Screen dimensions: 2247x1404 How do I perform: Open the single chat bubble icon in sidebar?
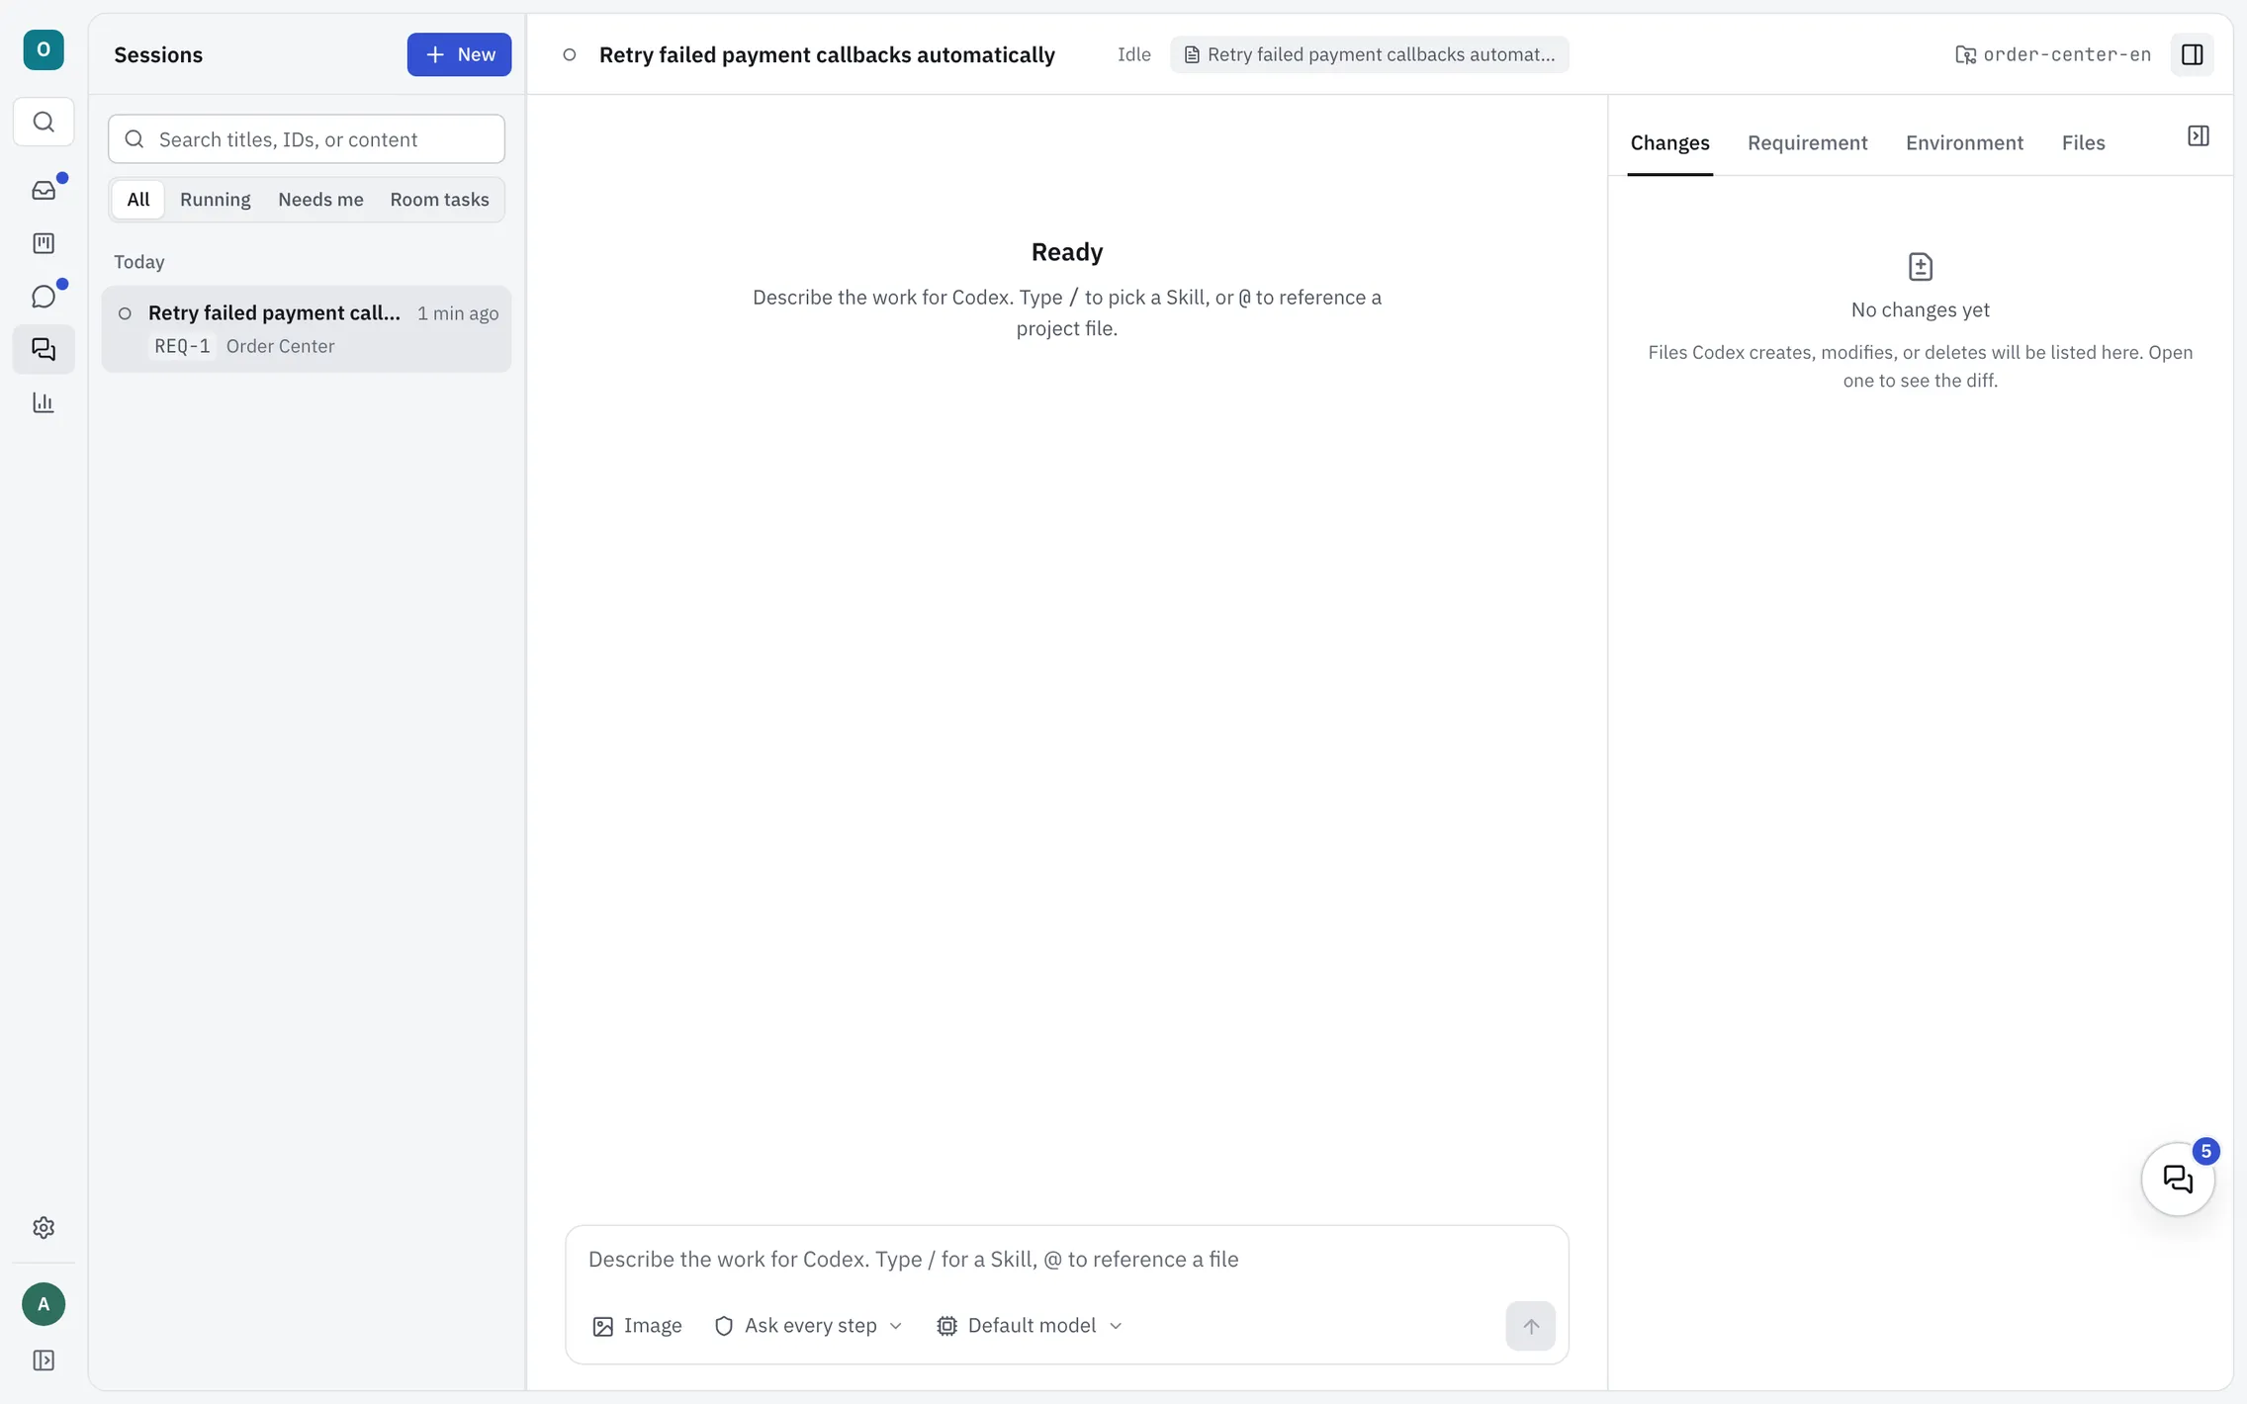coord(44,297)
